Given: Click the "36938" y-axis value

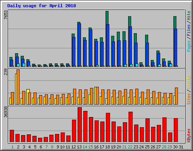Looking at the screenshot, I should click(x=6, y=112).
